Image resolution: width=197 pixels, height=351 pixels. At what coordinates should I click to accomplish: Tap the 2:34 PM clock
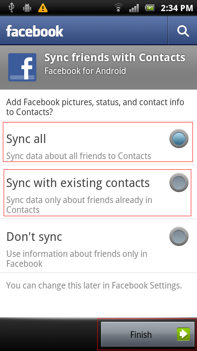[177, 8]
